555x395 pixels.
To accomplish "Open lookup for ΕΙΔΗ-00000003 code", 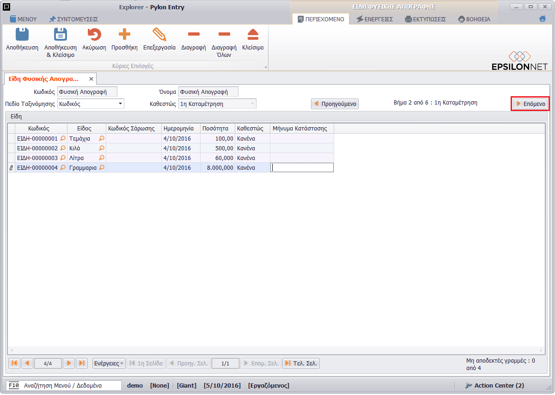I will coord(63,158).
